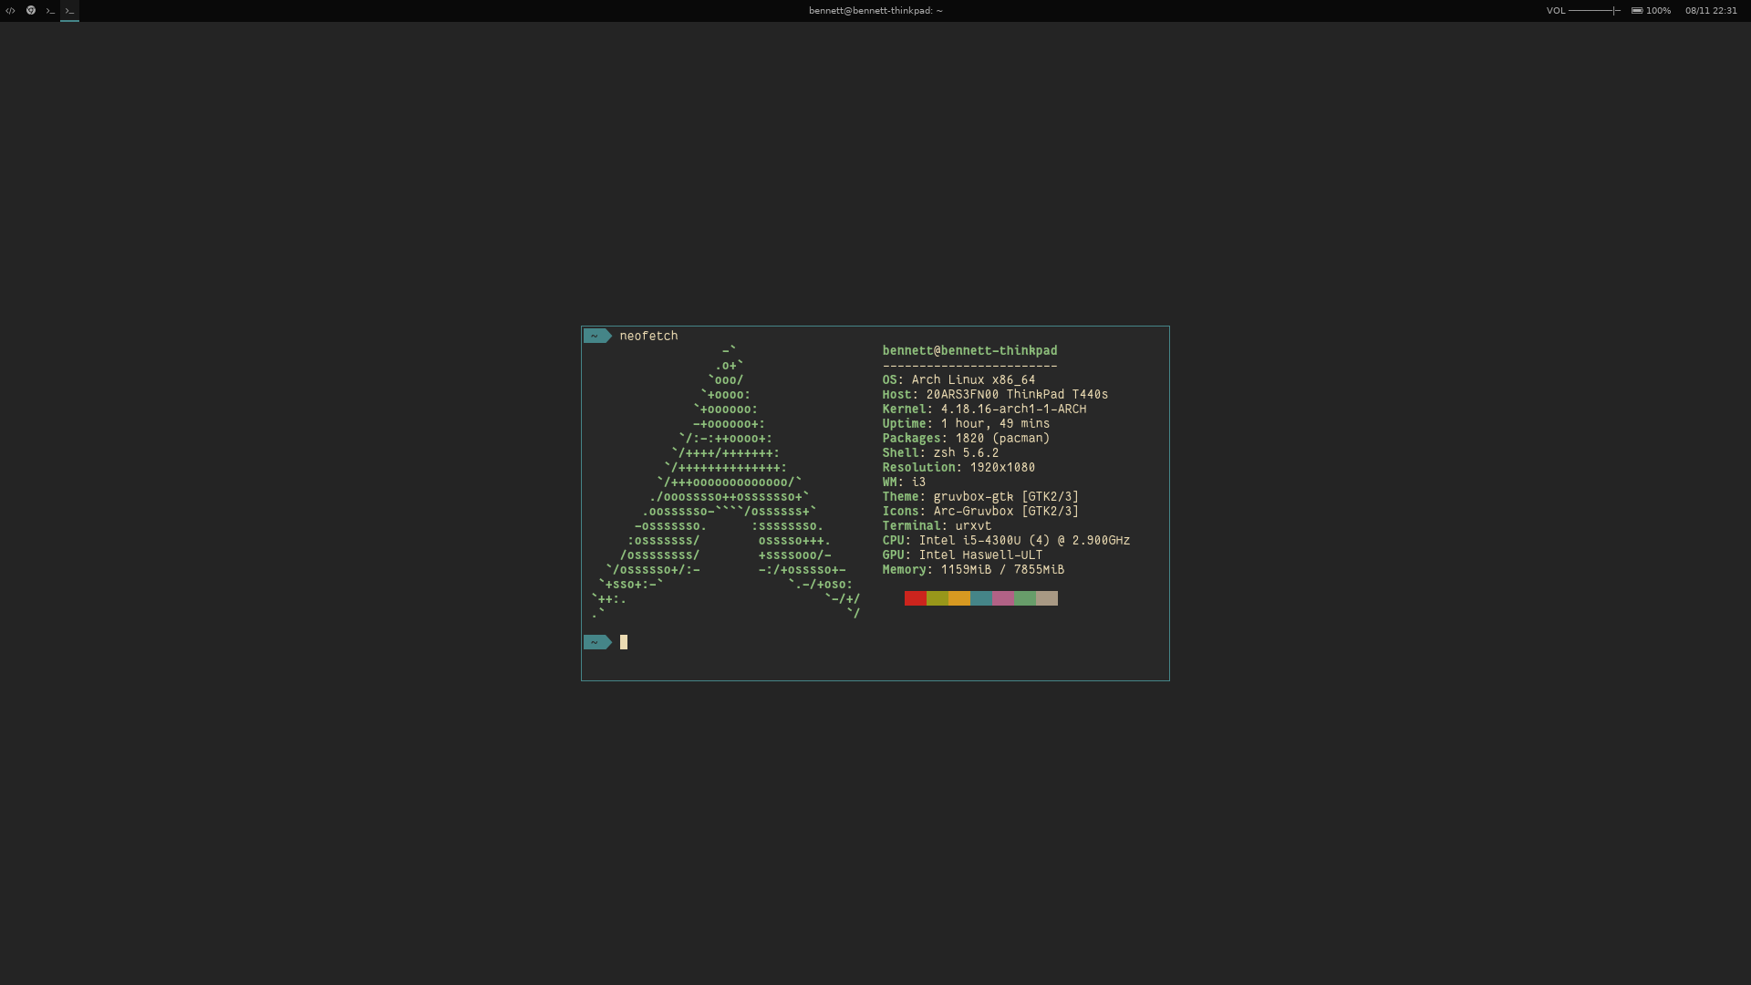Click the Uptime: 1 hour, 49 mins line
Screen dimensions: 1751x985
coord(966,423)
